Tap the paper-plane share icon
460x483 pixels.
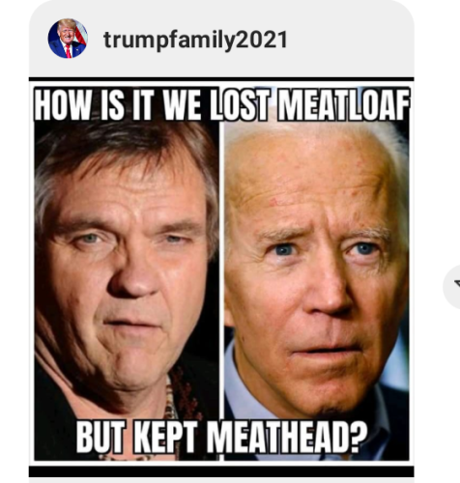point(457,284)
